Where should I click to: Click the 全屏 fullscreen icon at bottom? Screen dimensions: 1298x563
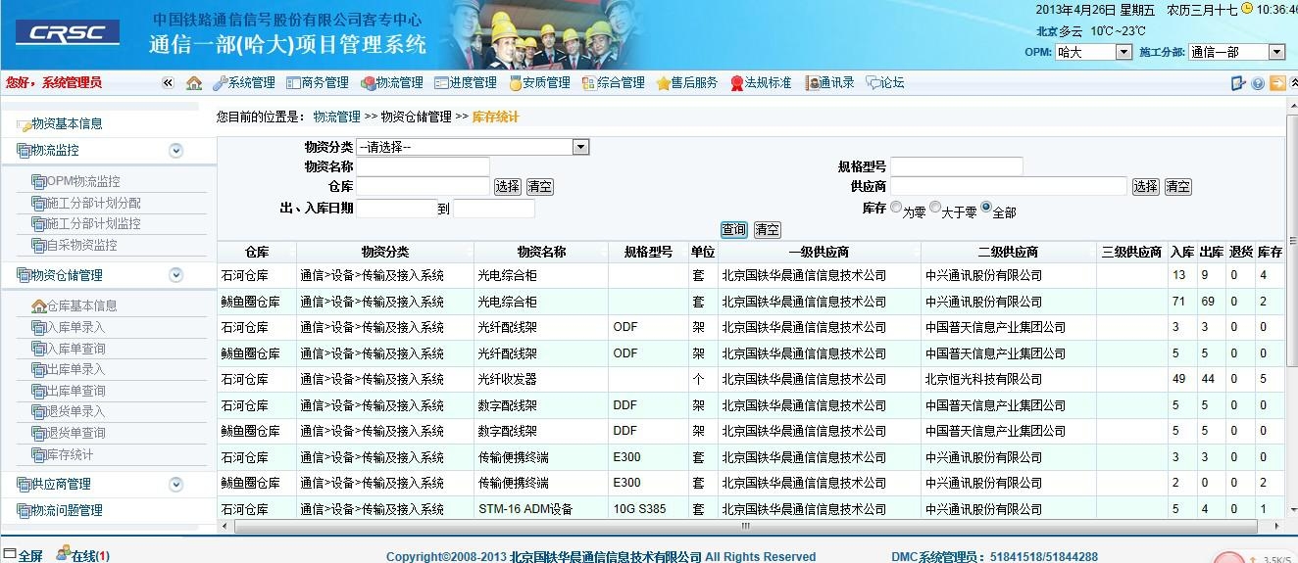click(10, 556)
